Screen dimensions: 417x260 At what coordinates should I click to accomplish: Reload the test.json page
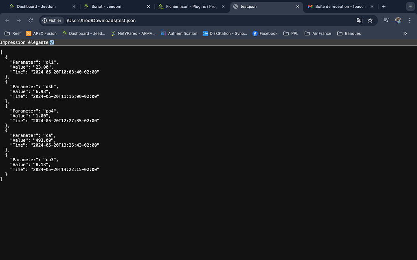point(31,20)
